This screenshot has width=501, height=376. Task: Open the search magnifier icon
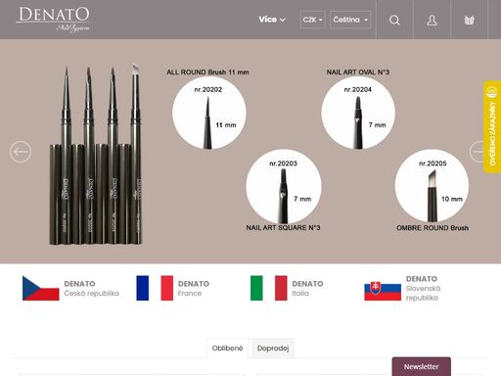point(394,20)
